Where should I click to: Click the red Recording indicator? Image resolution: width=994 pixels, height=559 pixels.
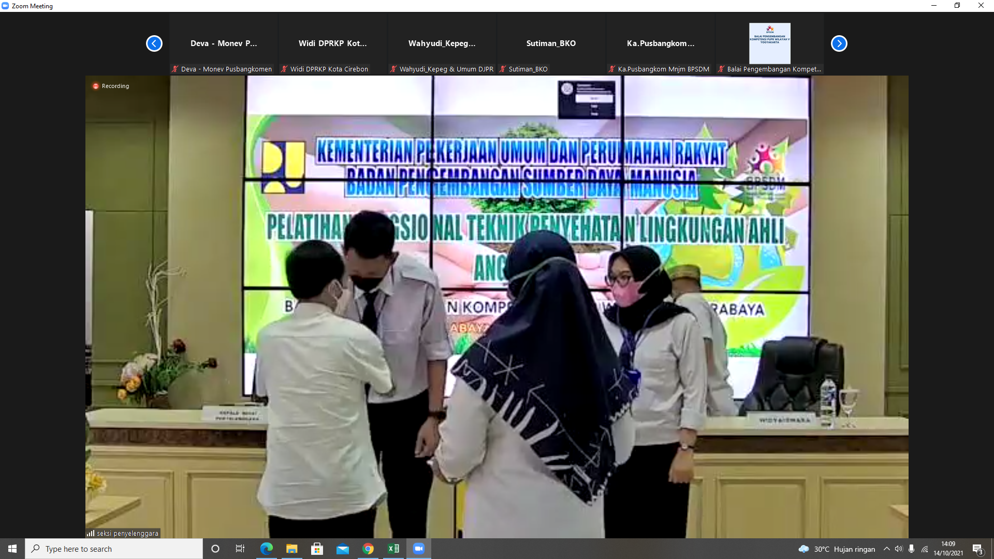coord(111,86)
